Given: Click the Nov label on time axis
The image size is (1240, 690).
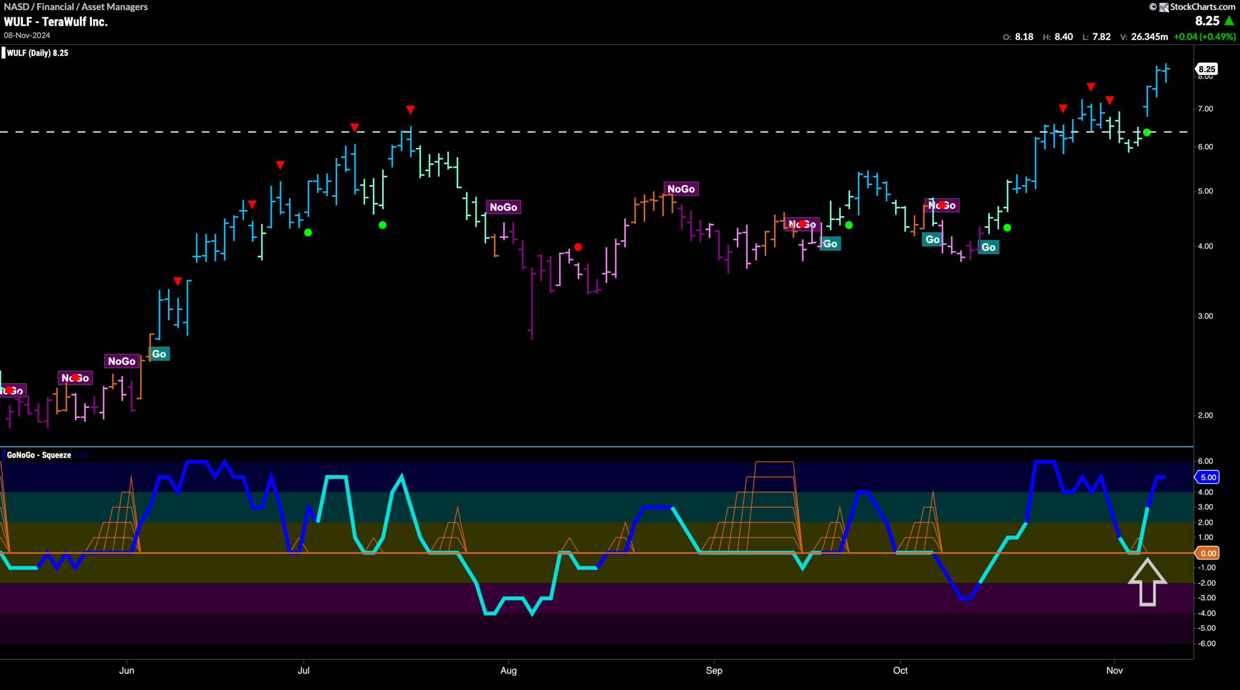Looking at the screenshot, I should point(1115,671).
